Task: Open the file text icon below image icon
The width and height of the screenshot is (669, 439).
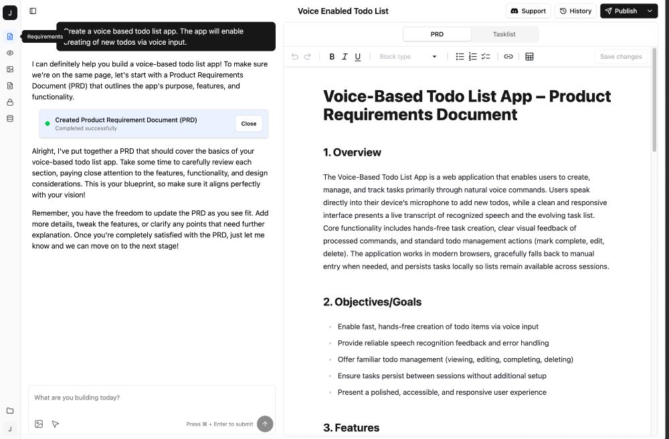Action: pos(10,86)
